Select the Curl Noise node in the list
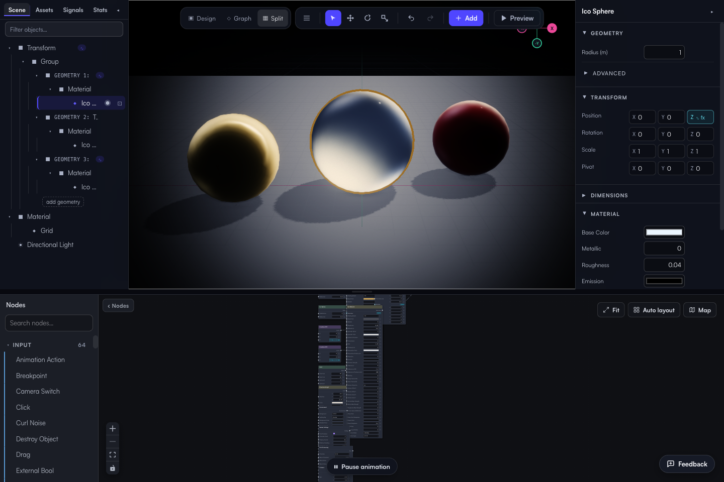 pos(31,423)
